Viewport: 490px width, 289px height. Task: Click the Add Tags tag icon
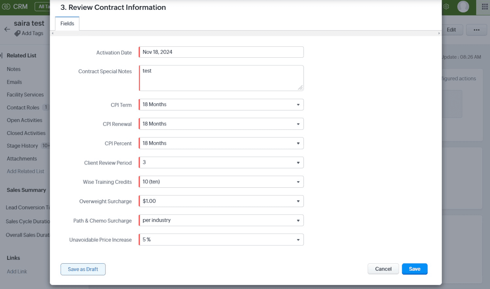tap(17, 33)
